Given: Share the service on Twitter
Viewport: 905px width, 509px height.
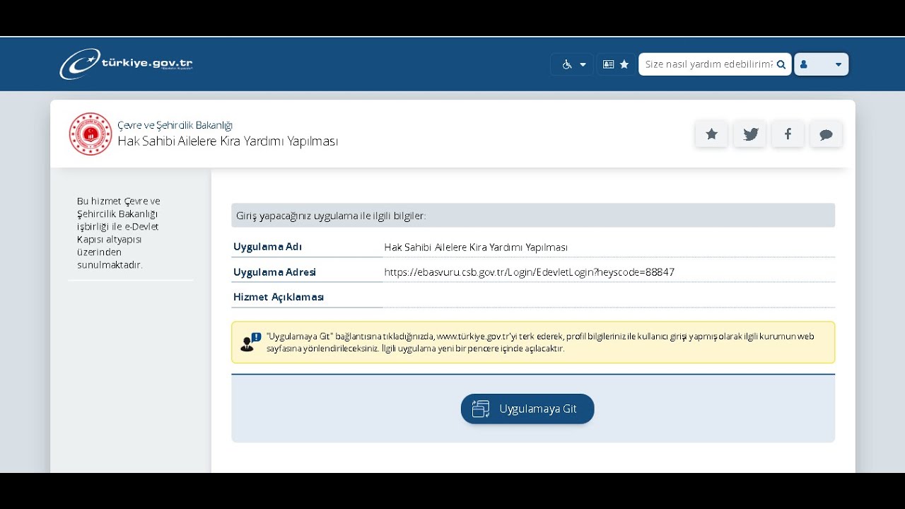Looking at the screenshot, I should click(750, 134).
